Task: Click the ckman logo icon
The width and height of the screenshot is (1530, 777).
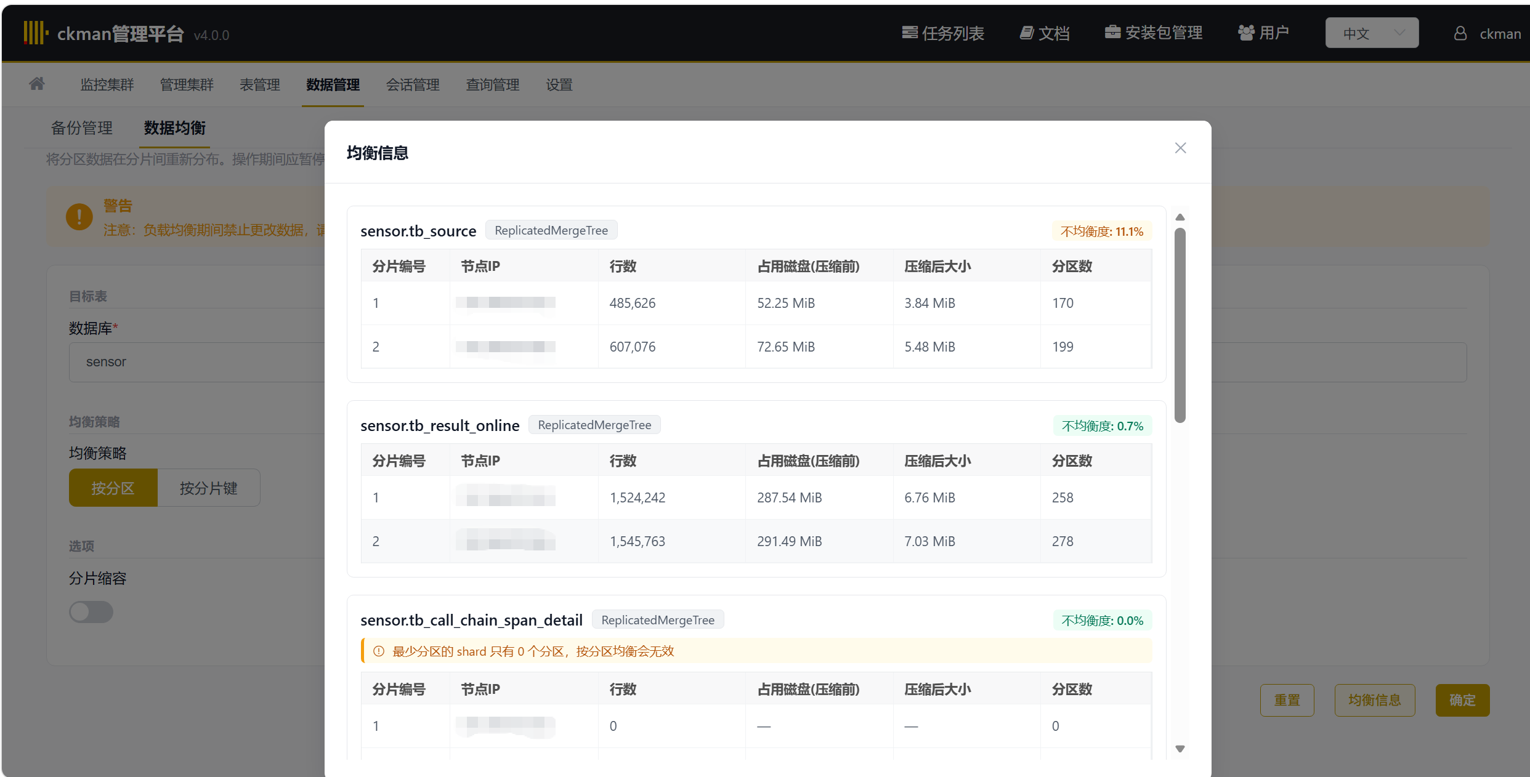Action: (x=36, y=33)
